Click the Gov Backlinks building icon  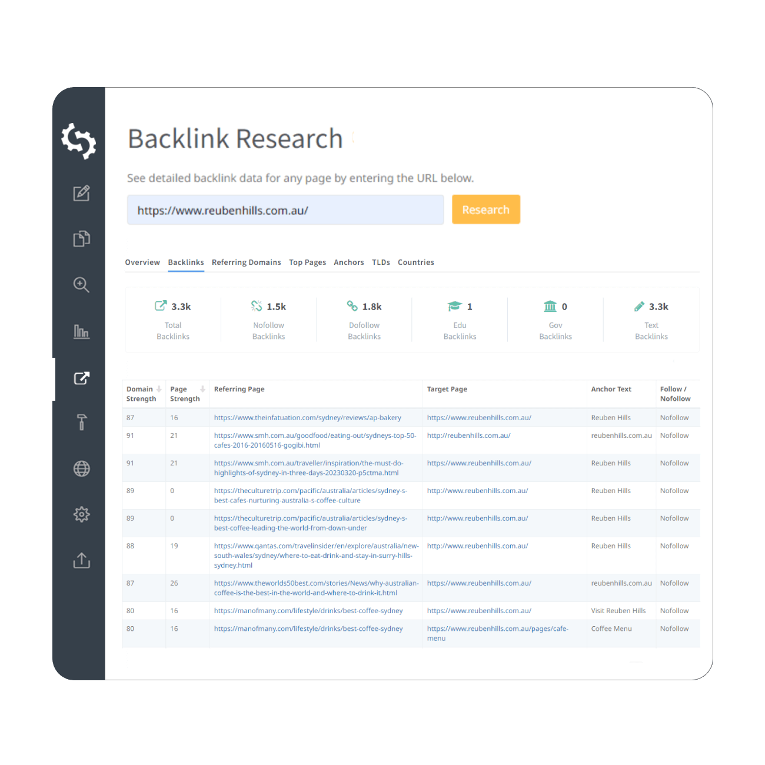pyautogui.click(x=550, y=306)
